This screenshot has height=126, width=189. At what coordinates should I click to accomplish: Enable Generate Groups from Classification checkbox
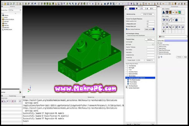coord(127,36)
